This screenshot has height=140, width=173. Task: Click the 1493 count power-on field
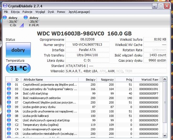pyautogui.click(x=155, y=55)
